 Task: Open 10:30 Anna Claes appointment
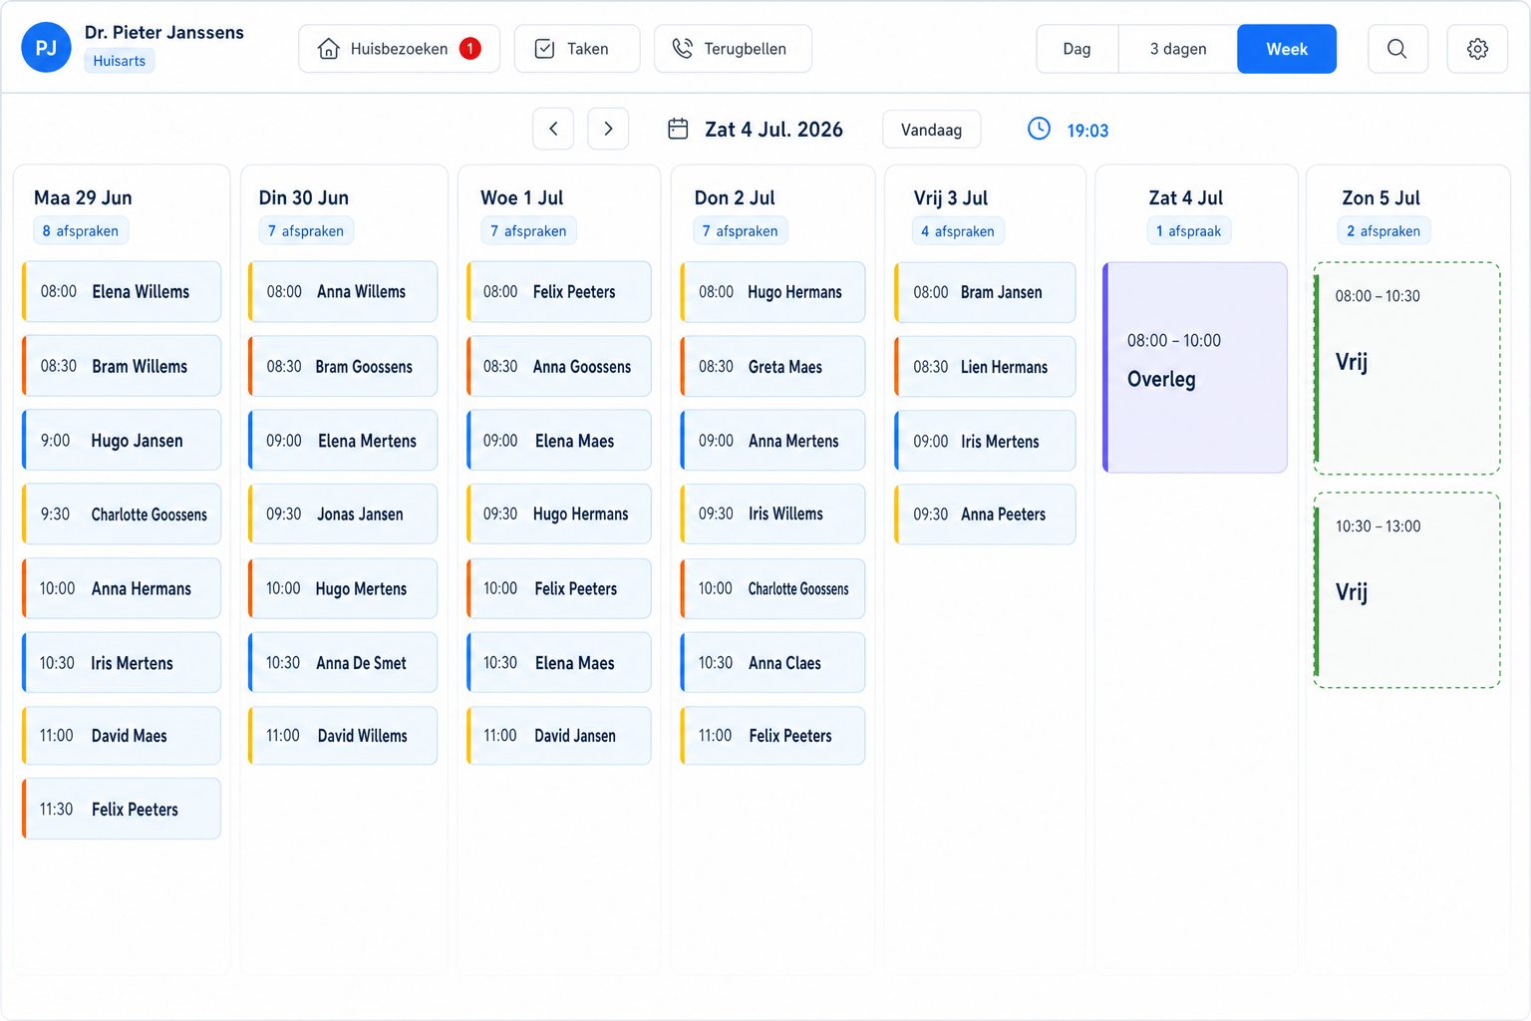[772, 662]
